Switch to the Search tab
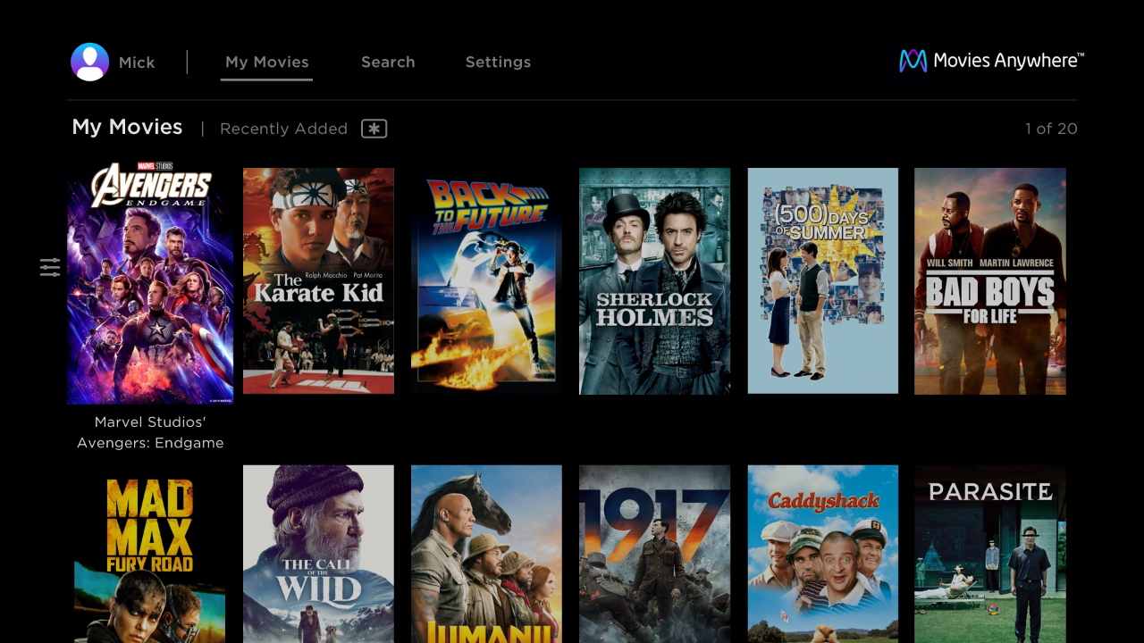This screenshot has height=643, width=1144. click(x=388, y=62)
